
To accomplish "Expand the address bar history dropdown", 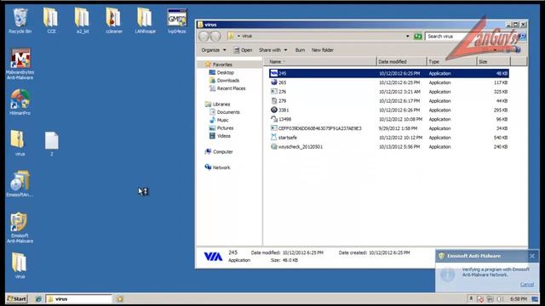I will 407,36.
